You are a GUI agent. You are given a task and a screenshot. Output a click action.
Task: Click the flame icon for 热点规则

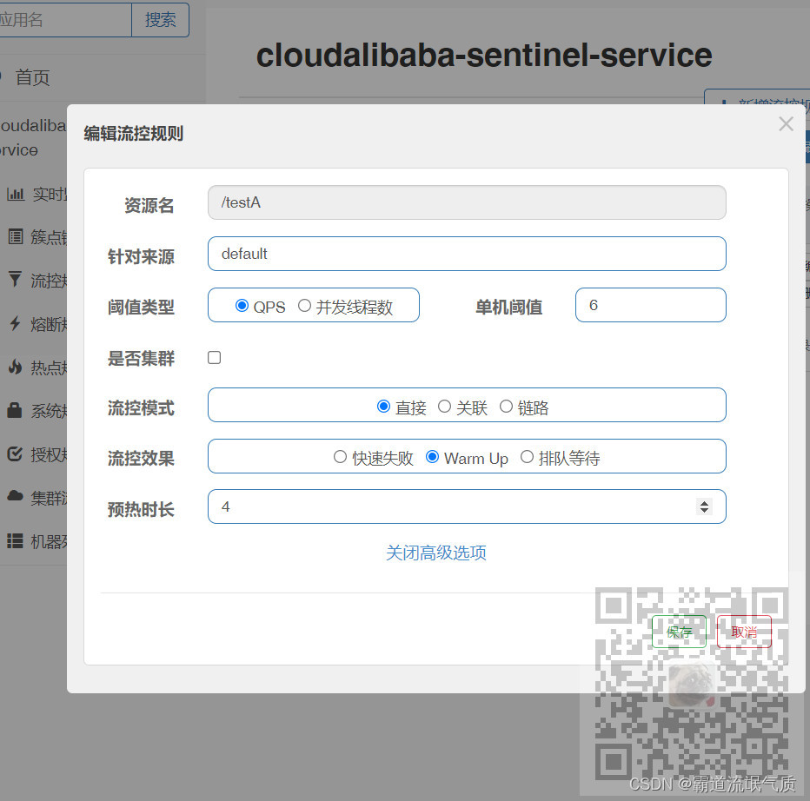pyautogui.click(x=16, y=367)
